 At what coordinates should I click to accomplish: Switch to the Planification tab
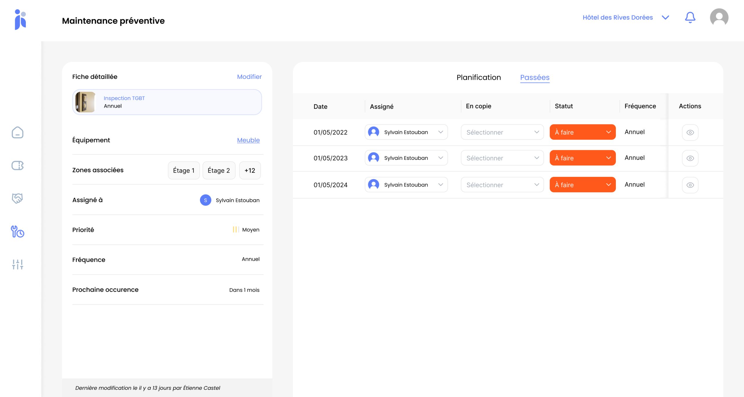coord(479,77)
